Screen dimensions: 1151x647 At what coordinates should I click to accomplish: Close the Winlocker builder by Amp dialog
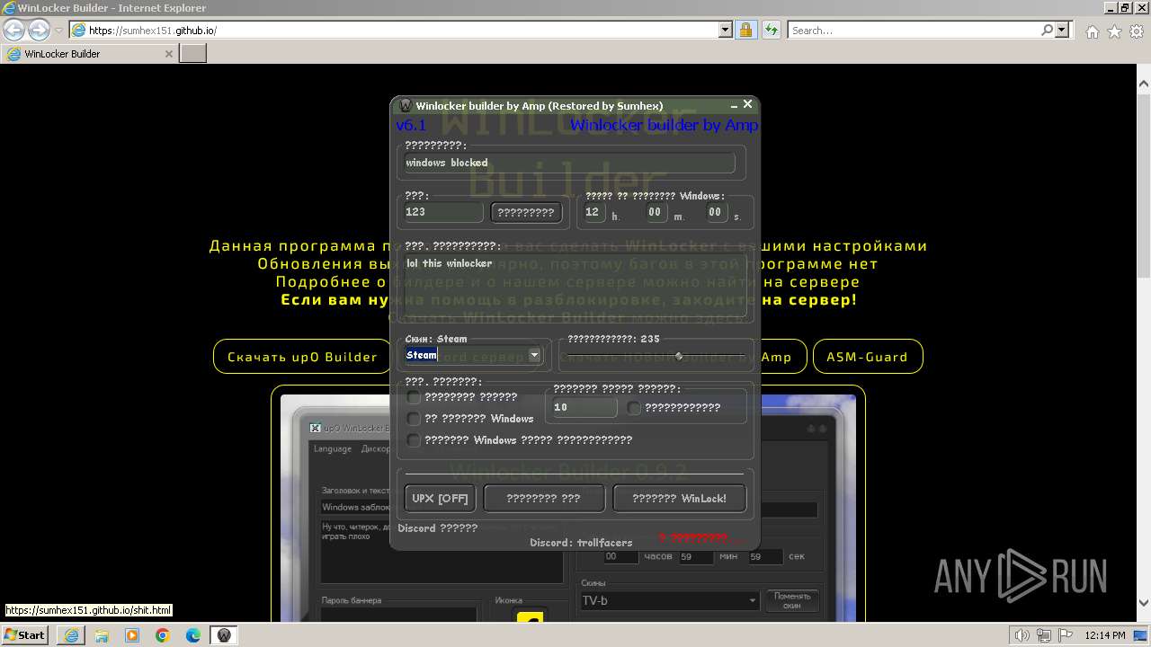click(747, 104)
